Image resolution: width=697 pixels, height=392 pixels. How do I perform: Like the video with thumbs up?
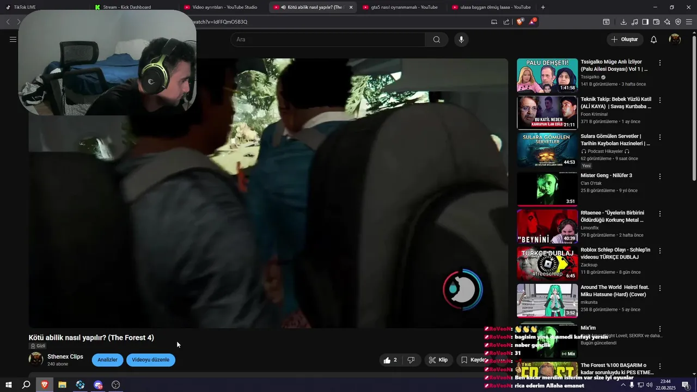[390, 360]
